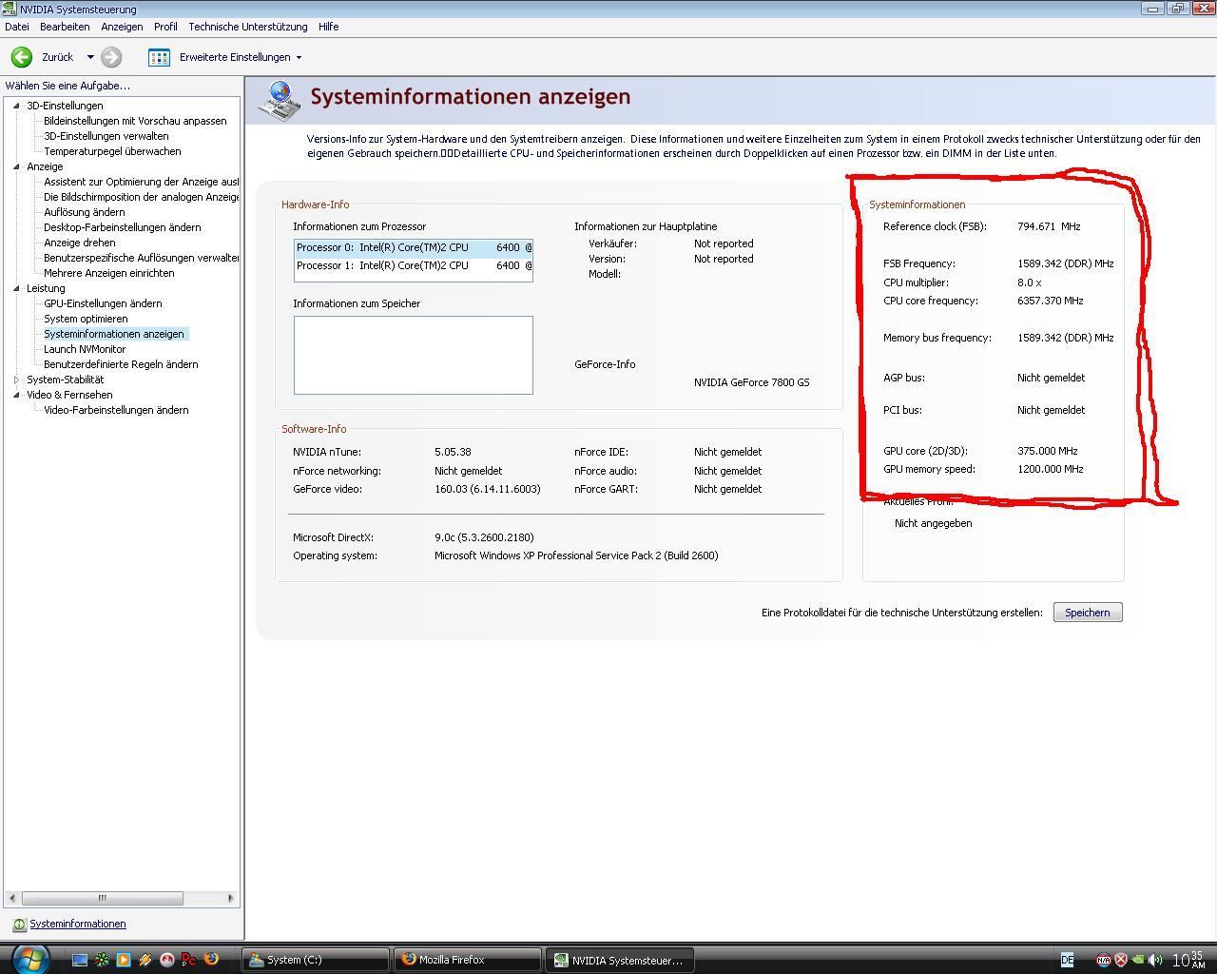This screenshot has height=974, width=1217.
Task: Select Processor 1 in the processor list
Action: [x=413, y=265]
